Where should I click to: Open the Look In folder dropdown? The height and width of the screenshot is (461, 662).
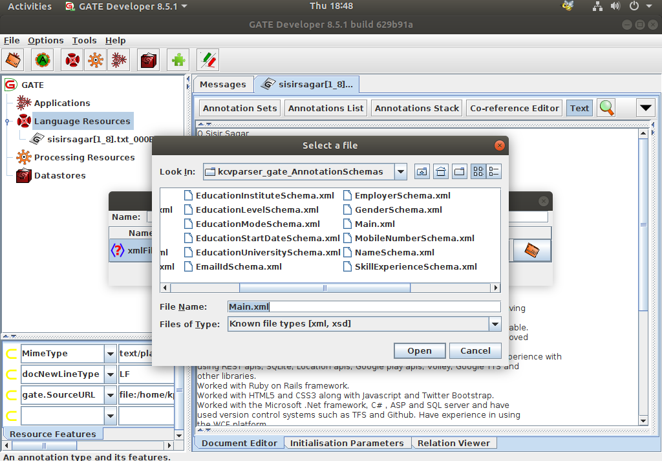click(401, 171)
